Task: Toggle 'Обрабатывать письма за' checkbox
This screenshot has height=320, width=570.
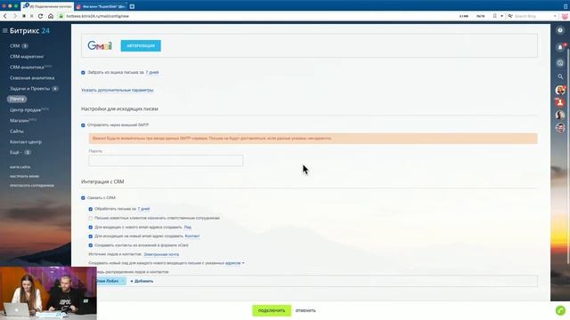Action: point(91,209)
